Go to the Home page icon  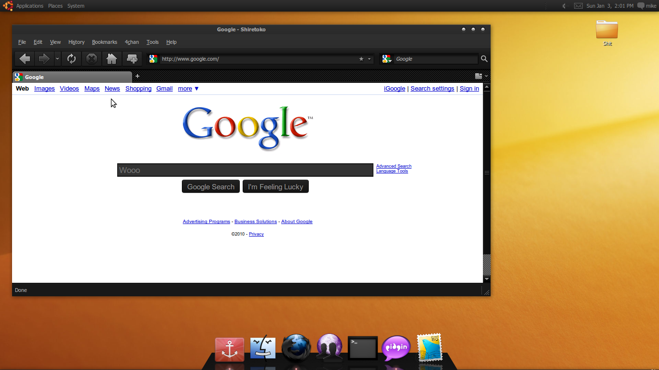(x=111, y=59)
